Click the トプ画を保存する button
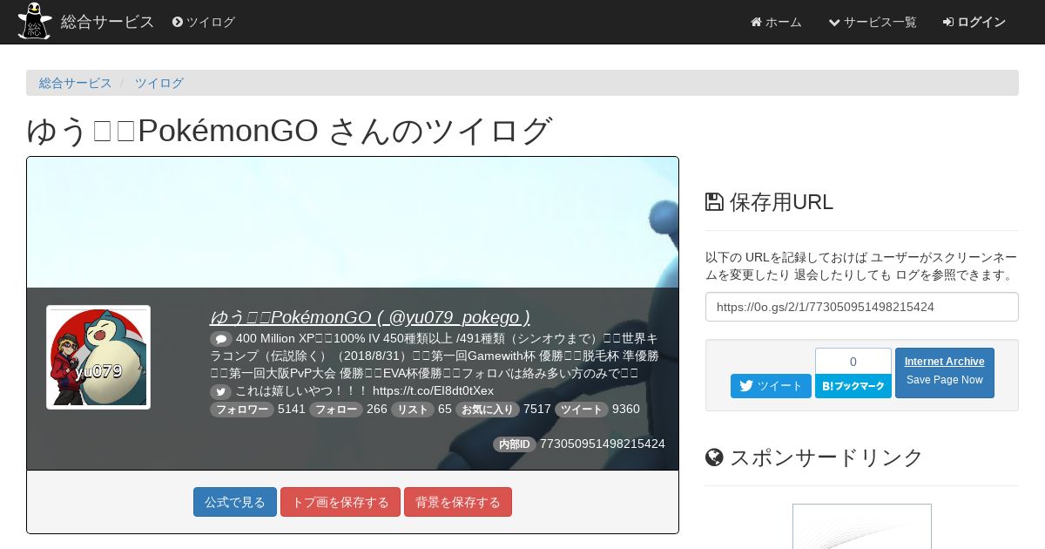Screen dimensions: 1045x549 pyautogui.click(x=340, y=502)
